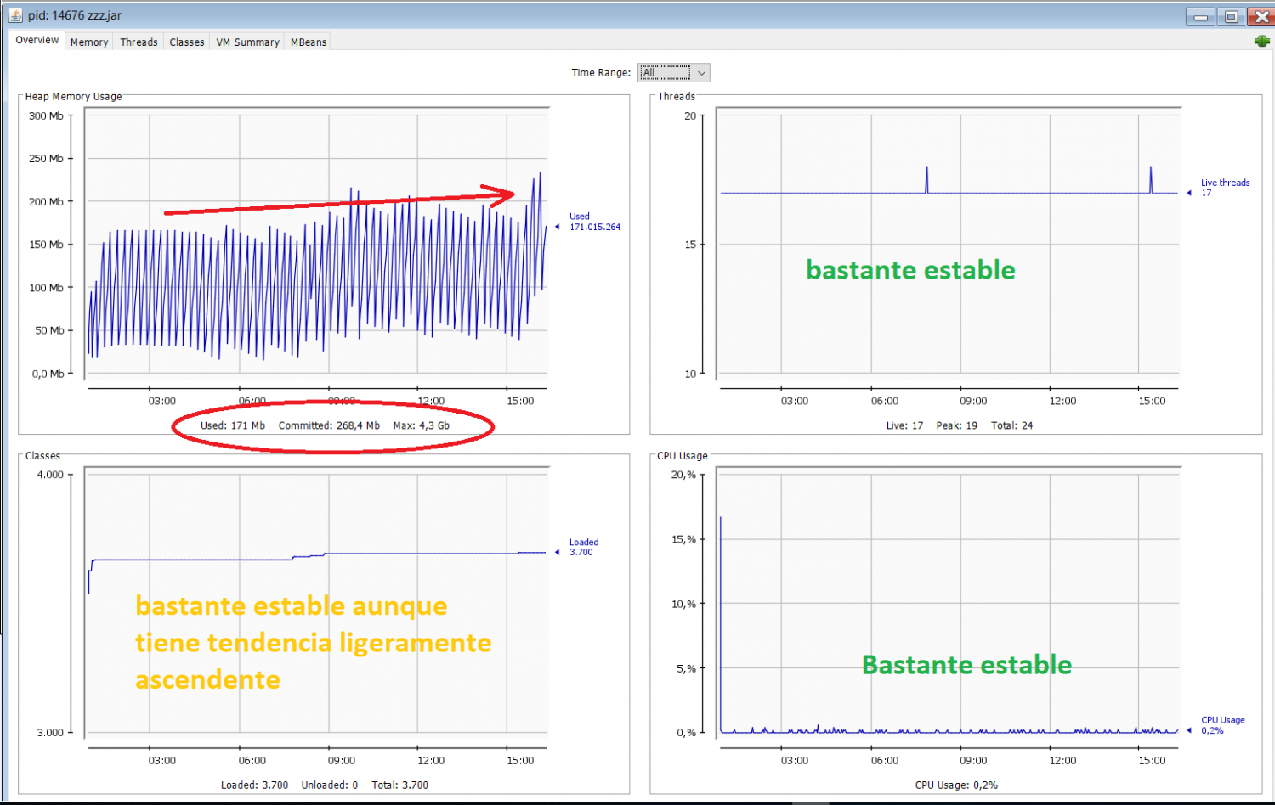
Task: Click the 'Max: 4,3 Gb' heap value
Action: pyautogui.click(x=421, y=425)
